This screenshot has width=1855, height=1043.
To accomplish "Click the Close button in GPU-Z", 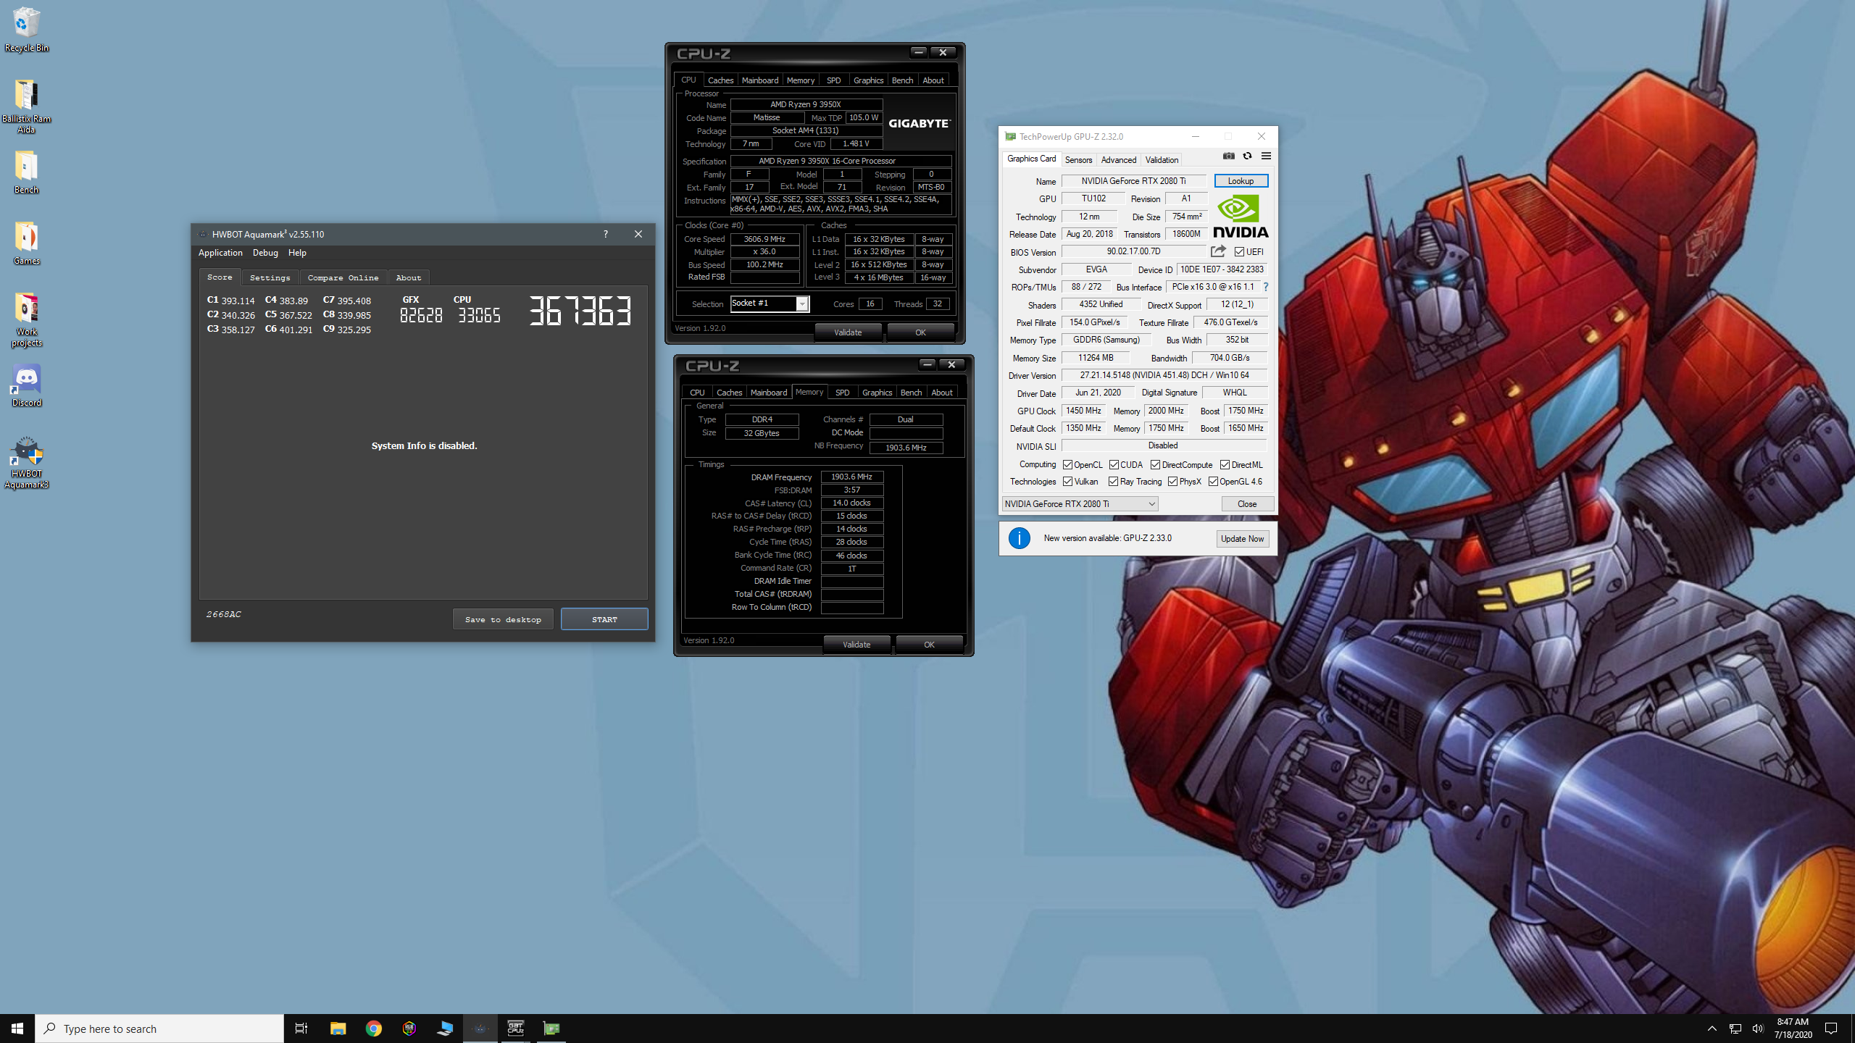I will (1247, 504).
